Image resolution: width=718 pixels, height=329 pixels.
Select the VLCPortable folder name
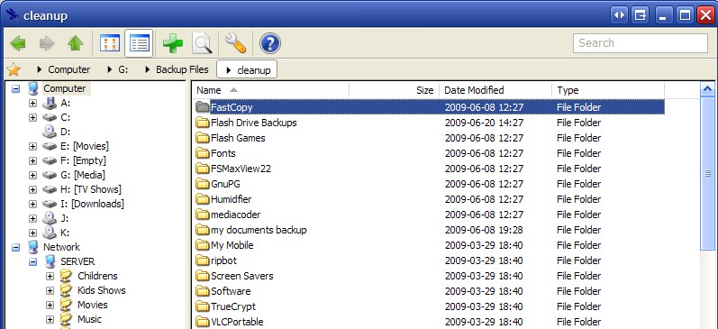tap(237, 322)
